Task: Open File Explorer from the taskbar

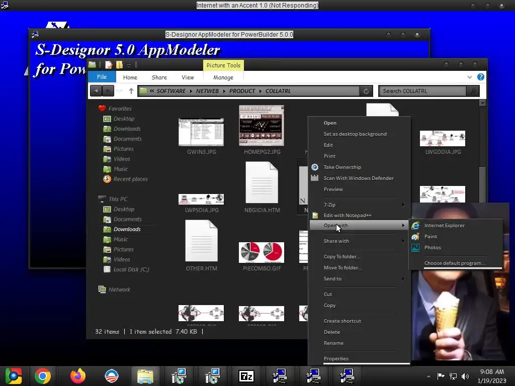Action: (x=145, y=376)
